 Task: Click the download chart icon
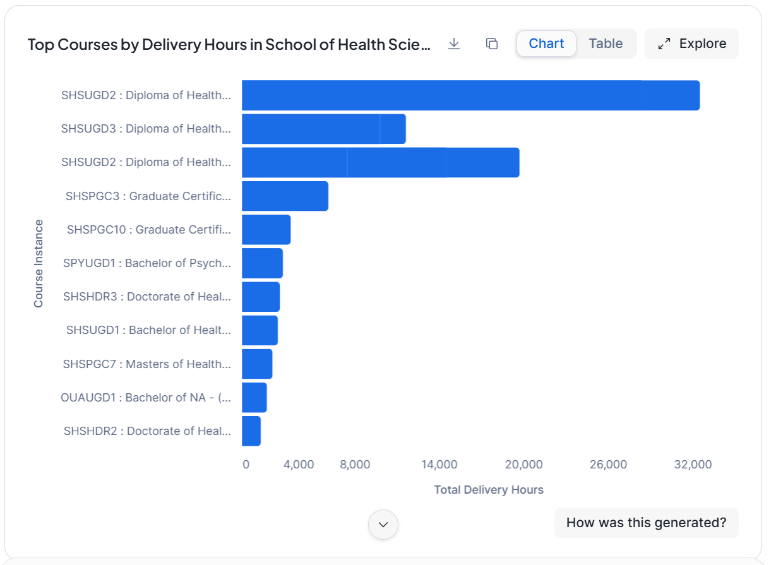[453, 44]
